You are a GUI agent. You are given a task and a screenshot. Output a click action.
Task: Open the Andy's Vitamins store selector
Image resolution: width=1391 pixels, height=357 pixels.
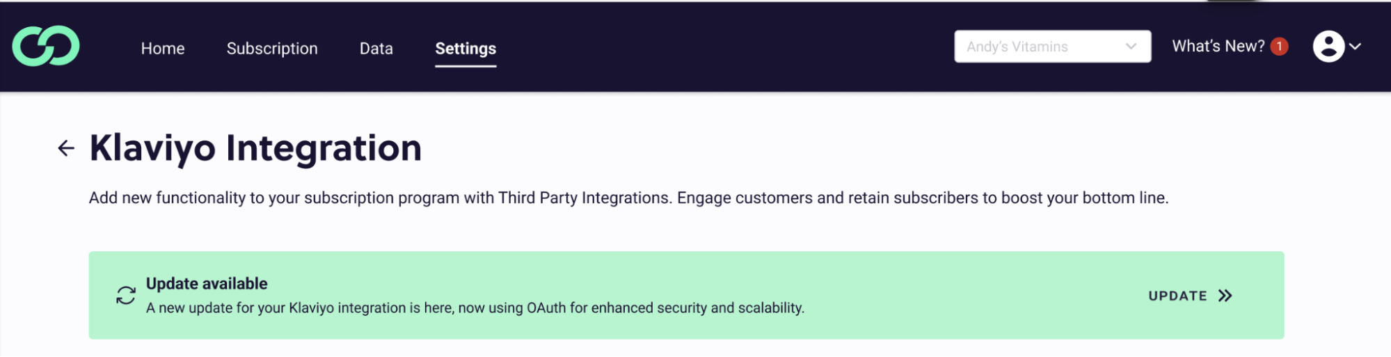coord(1052,47)
